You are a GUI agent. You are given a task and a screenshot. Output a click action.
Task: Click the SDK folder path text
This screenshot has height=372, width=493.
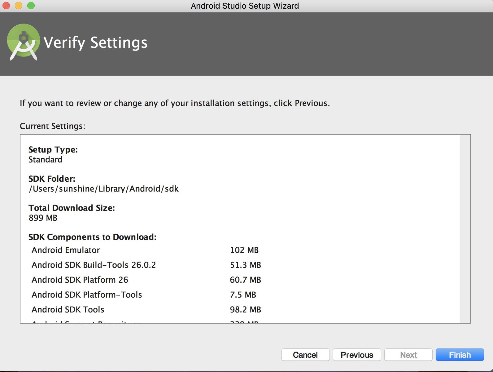pos(103,189)
